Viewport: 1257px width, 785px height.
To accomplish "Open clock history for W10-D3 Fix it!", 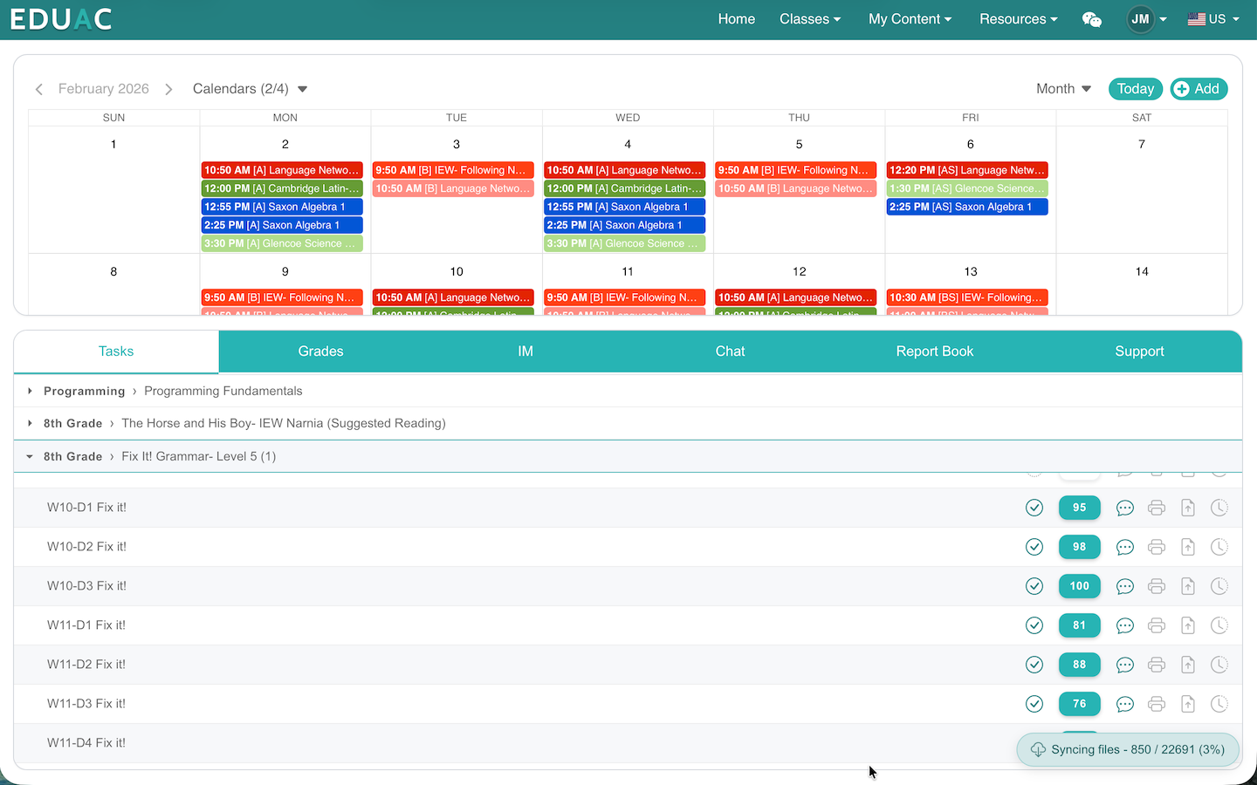I will click(x=1219, y=586).
